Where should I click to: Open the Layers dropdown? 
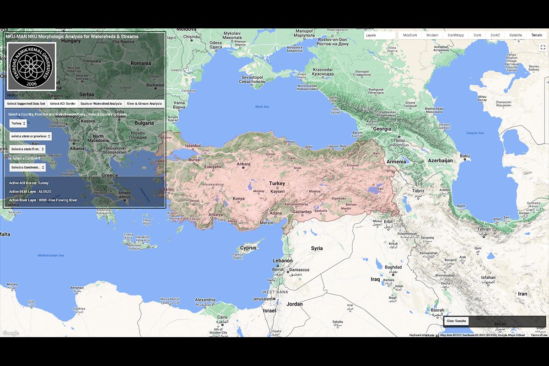coord(380,35)
